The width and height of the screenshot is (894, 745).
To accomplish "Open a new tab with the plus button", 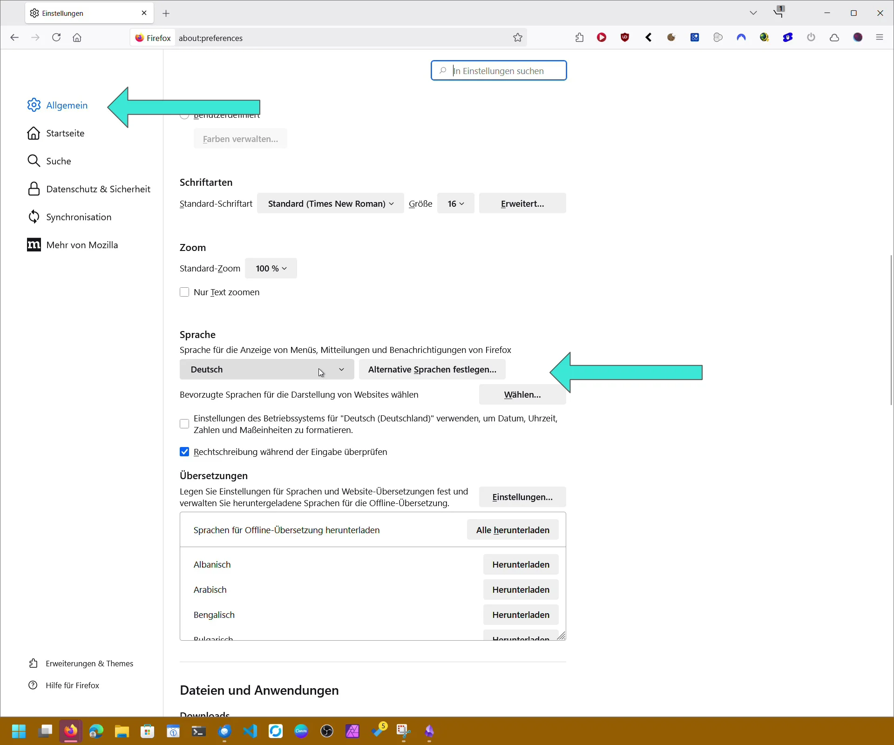I will click(166, 14).
